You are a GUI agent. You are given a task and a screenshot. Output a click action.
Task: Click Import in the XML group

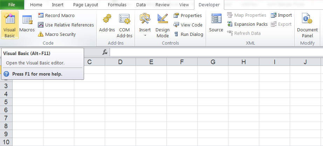[281, 15]
